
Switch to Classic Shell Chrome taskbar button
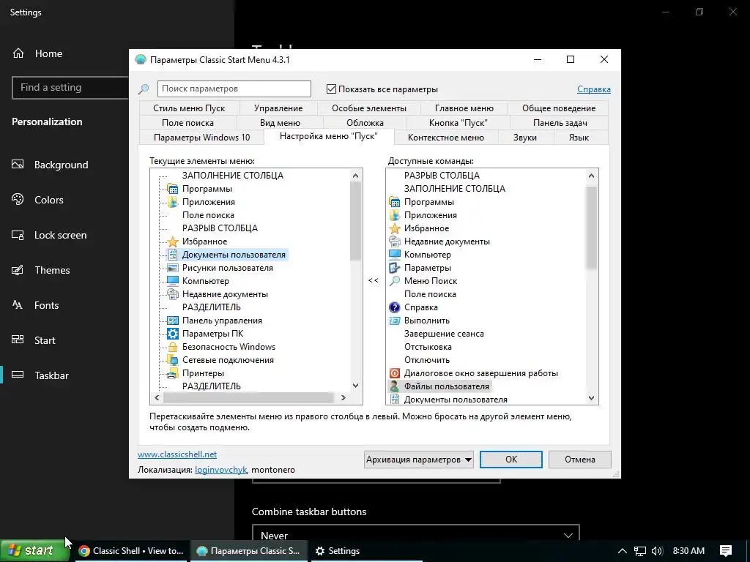[x=131, y=551]
